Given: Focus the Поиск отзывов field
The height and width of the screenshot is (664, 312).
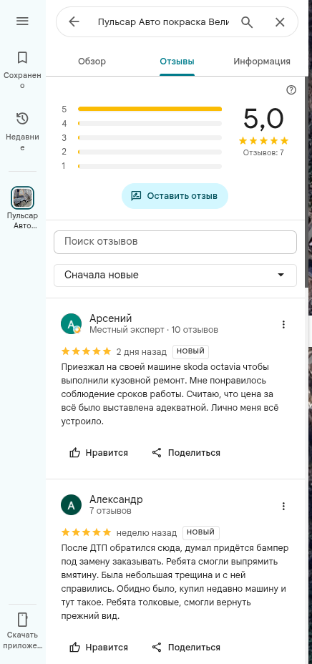Looking at the screenshot, I should (175, 243).
